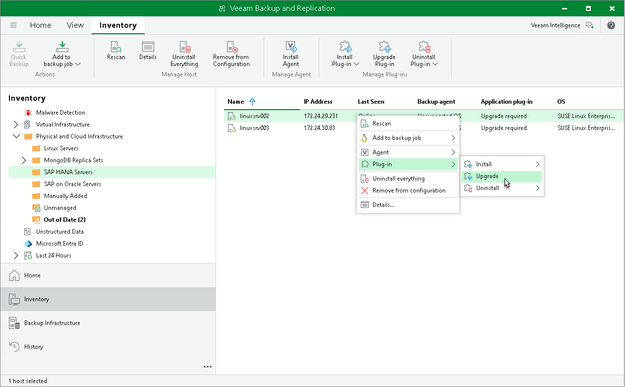Choose Uninstall everything in context menu
The height and width of the screenshot is (387, 625).
pos(408,179)
